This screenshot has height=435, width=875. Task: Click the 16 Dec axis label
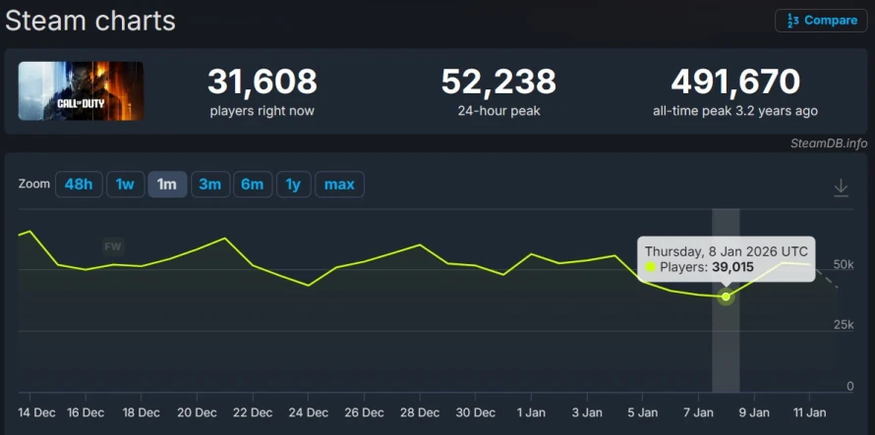(86, 412)
